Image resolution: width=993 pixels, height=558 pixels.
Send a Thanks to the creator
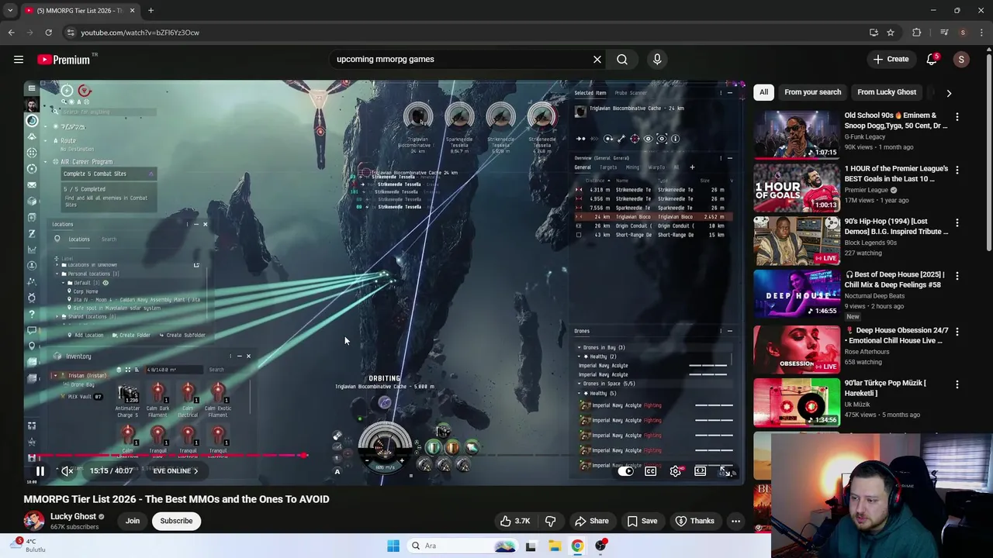pyautogui.click(x=694, y=521)
